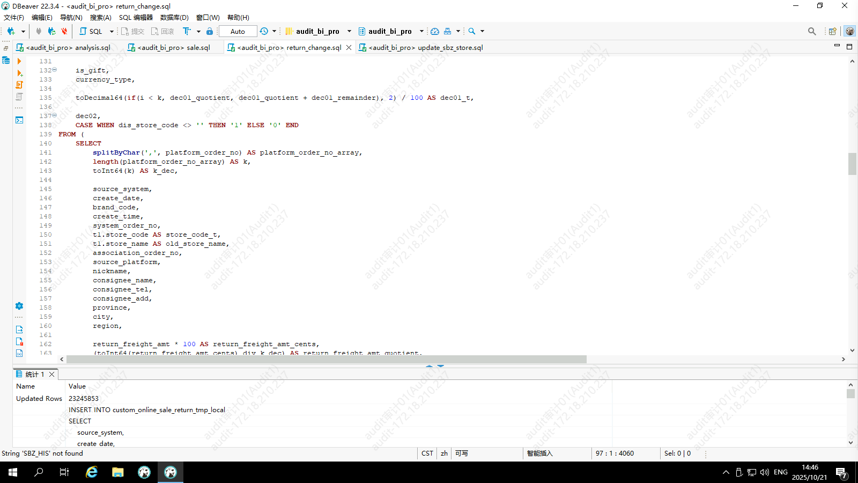The image size is (858, 483).
Task: Open the SQL console terminal icon
Action: pyautogui.click(x=19, y=120)
